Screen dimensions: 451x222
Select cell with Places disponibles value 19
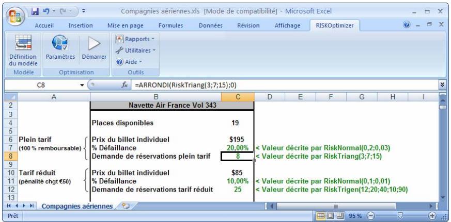[238, 123]
